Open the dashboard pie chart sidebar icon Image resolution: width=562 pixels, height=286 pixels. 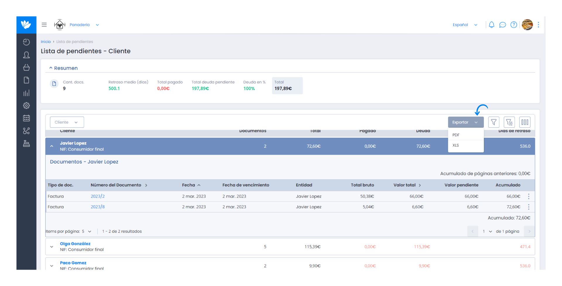[26, 42]
